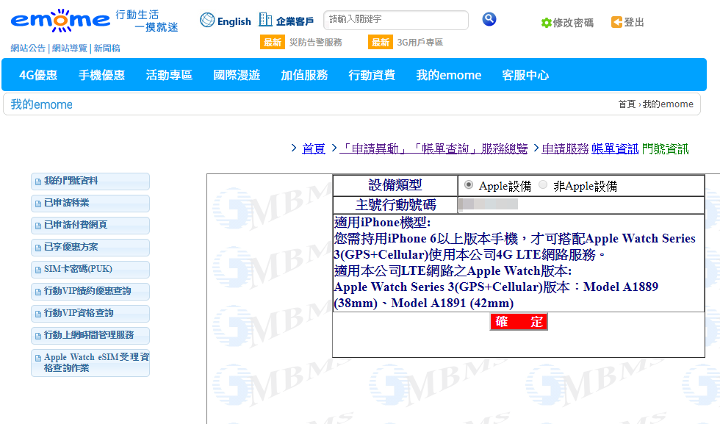This screenshot has height=424, width=720.
Task: Open the 申請服務 link
Action: click(565, 149)
